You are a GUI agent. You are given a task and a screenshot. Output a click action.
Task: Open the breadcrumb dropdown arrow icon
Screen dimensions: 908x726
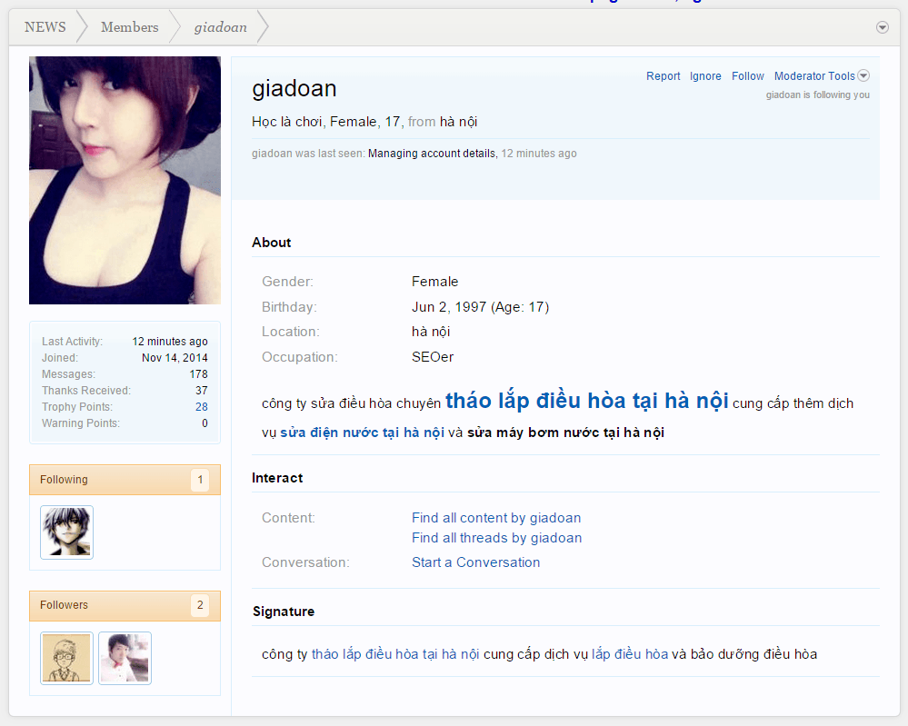click(x=882, y=27)
